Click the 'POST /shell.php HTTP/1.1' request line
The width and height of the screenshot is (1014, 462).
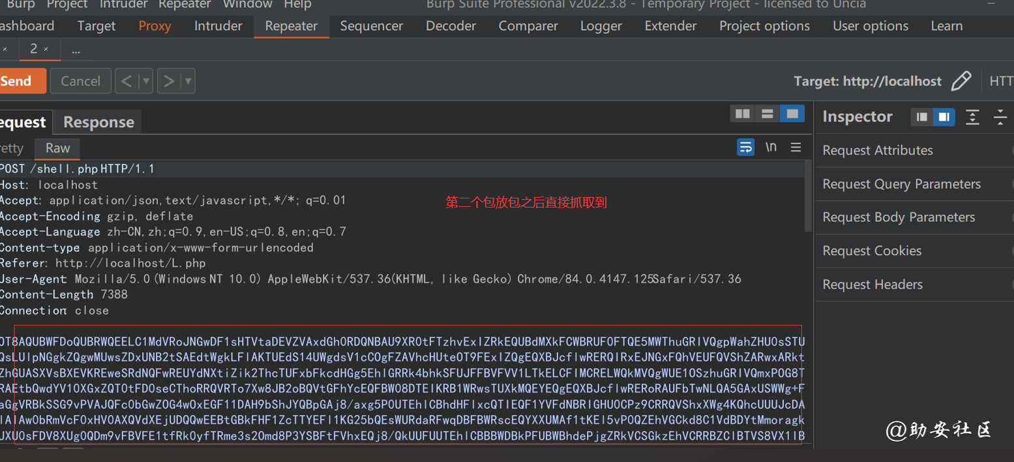(x=77, y=169)
